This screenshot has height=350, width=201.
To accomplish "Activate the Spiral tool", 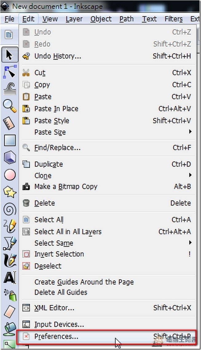I will pyautogui.click(x=10, y=209).
